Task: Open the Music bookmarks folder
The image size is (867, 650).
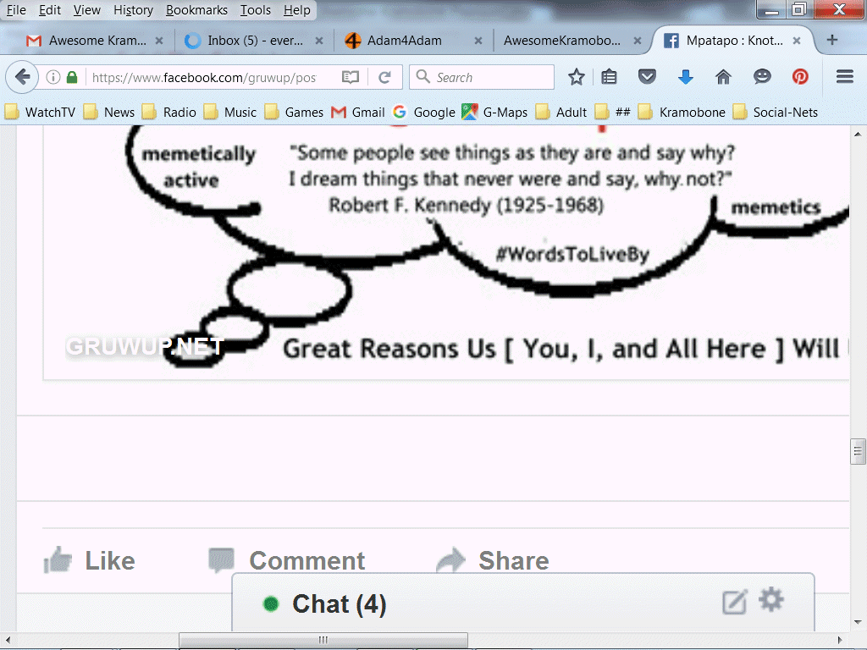Action: tap(230, 113)
